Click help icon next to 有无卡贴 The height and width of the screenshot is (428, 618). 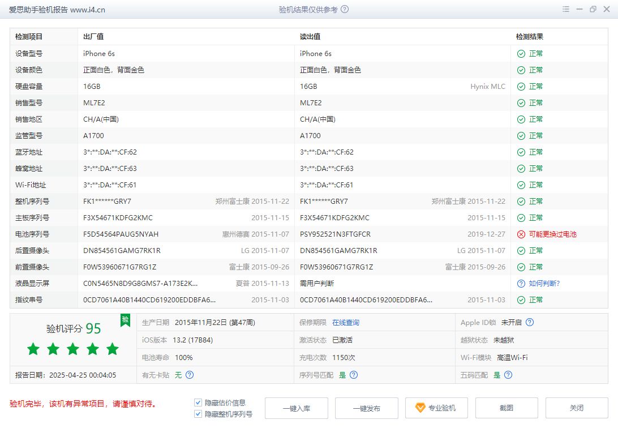pyautogui.click(x=190, y=375)
